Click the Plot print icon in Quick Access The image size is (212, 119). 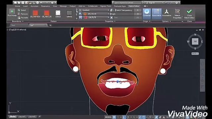pos(37,3)
